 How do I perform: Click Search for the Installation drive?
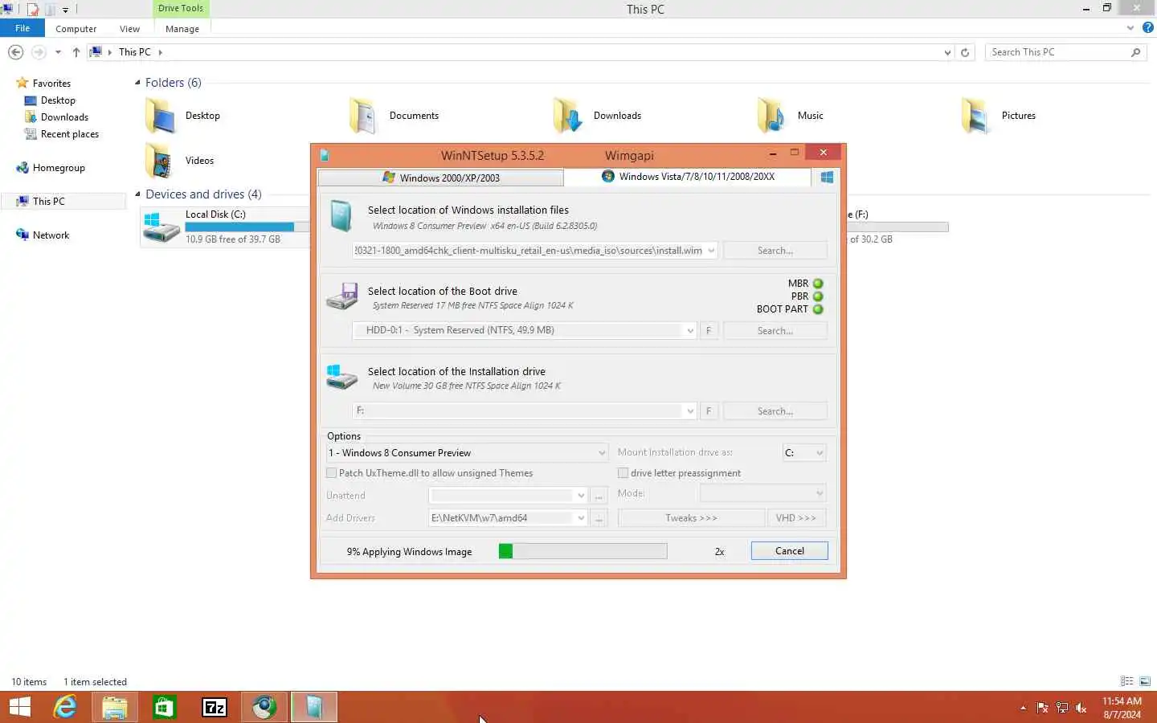point(775,411)
